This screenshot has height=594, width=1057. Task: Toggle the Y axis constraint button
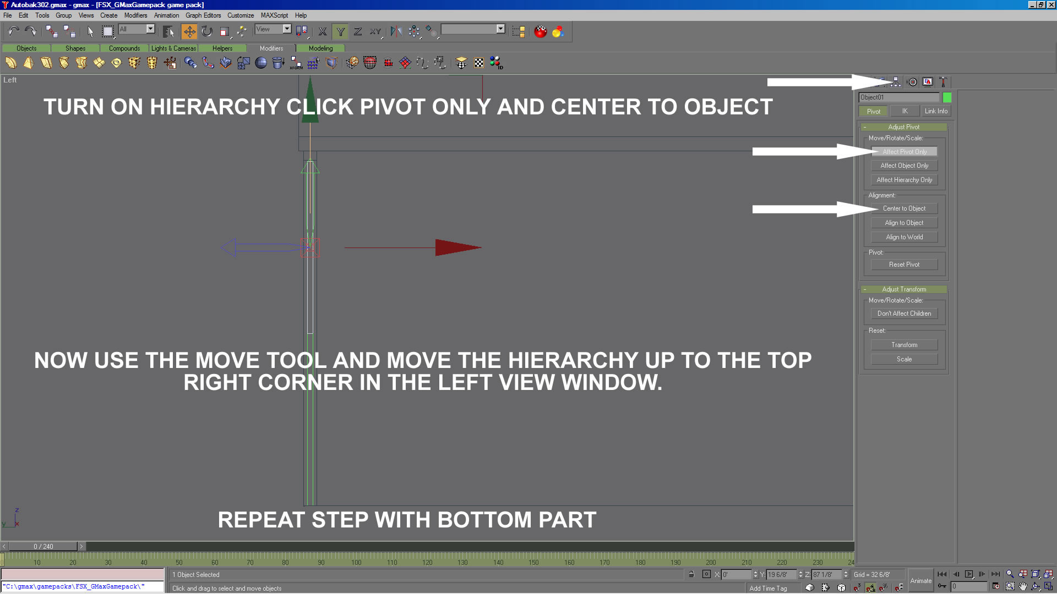point(340,32)
